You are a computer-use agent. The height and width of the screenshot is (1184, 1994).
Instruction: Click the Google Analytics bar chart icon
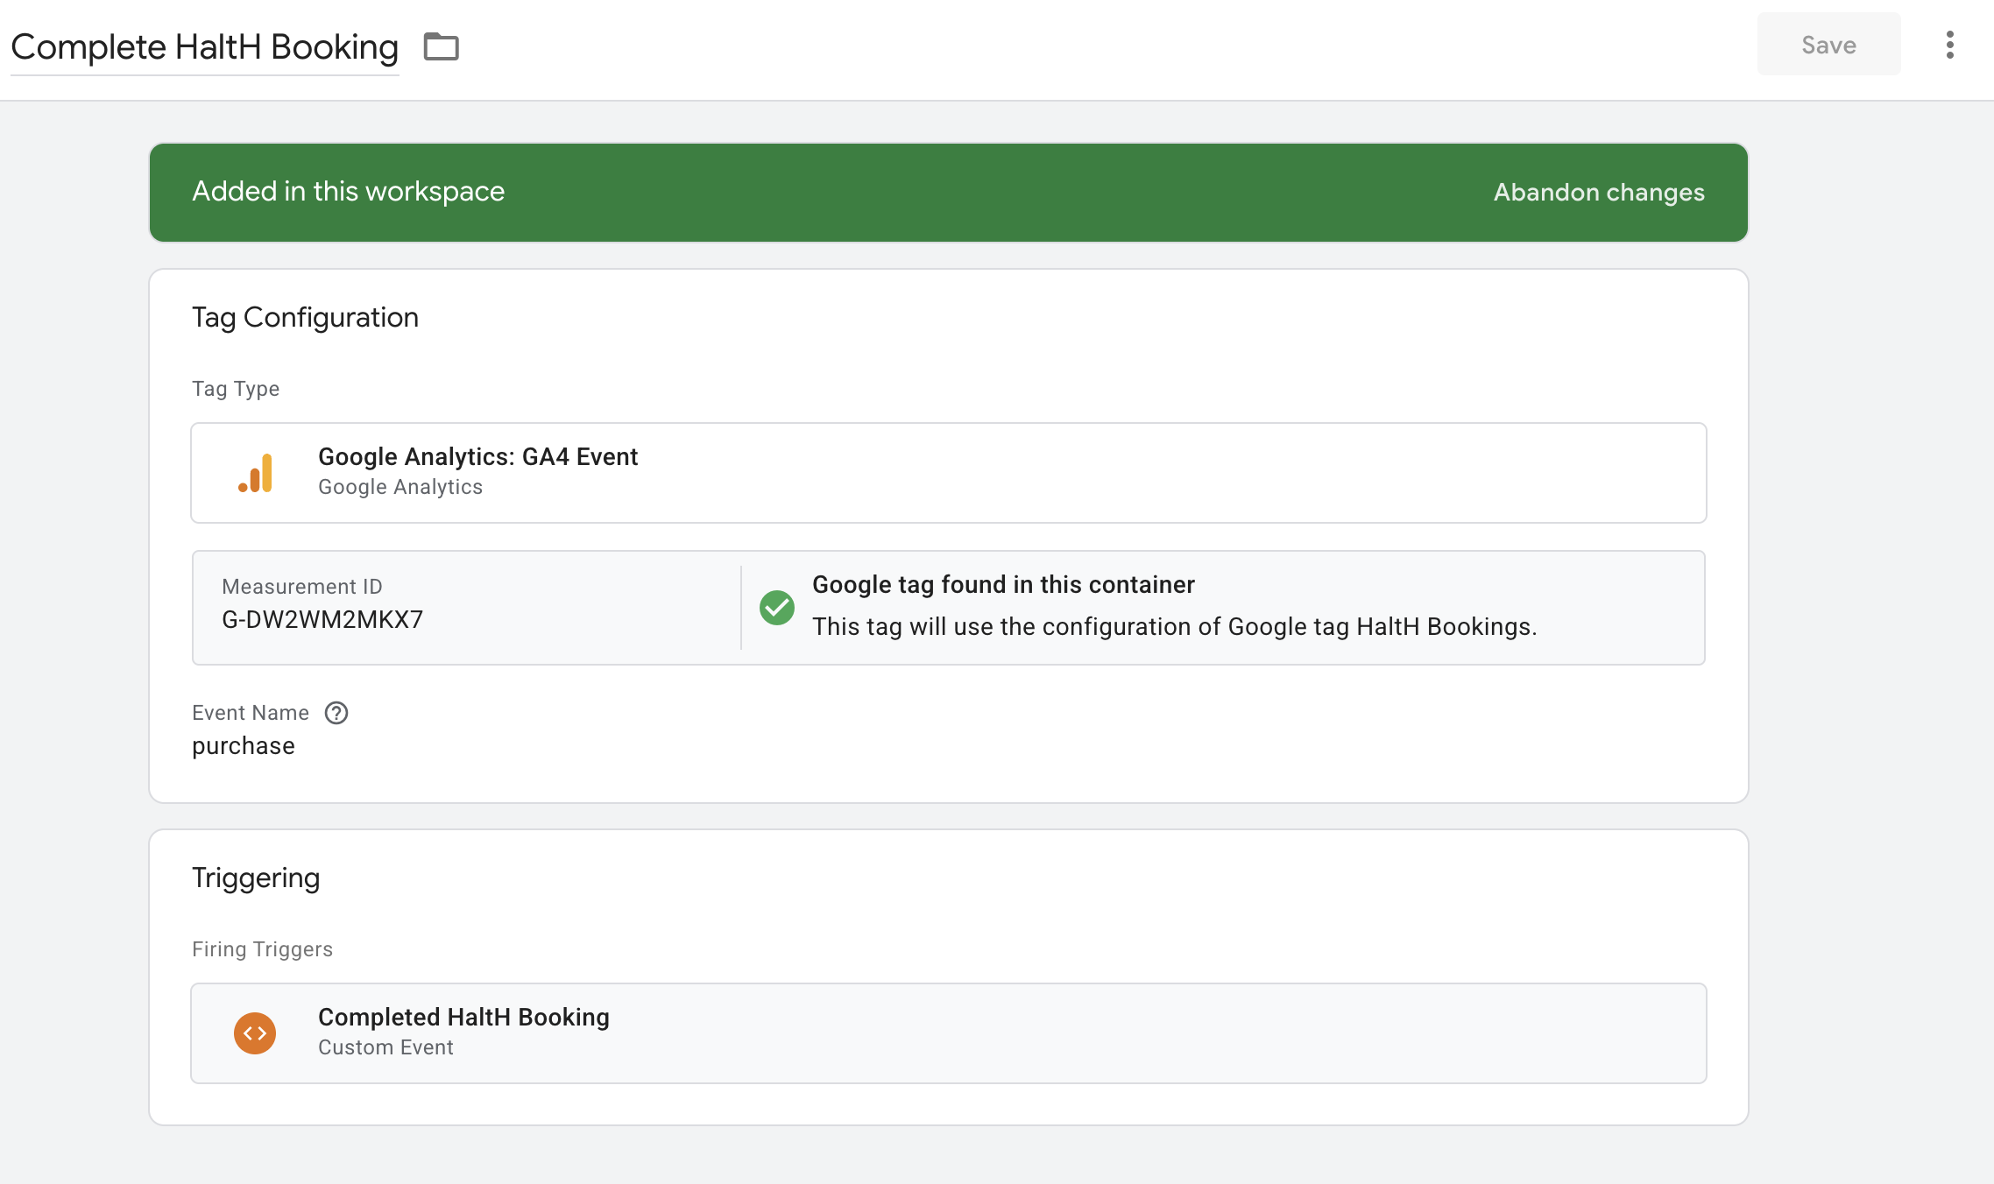point(255,473)
